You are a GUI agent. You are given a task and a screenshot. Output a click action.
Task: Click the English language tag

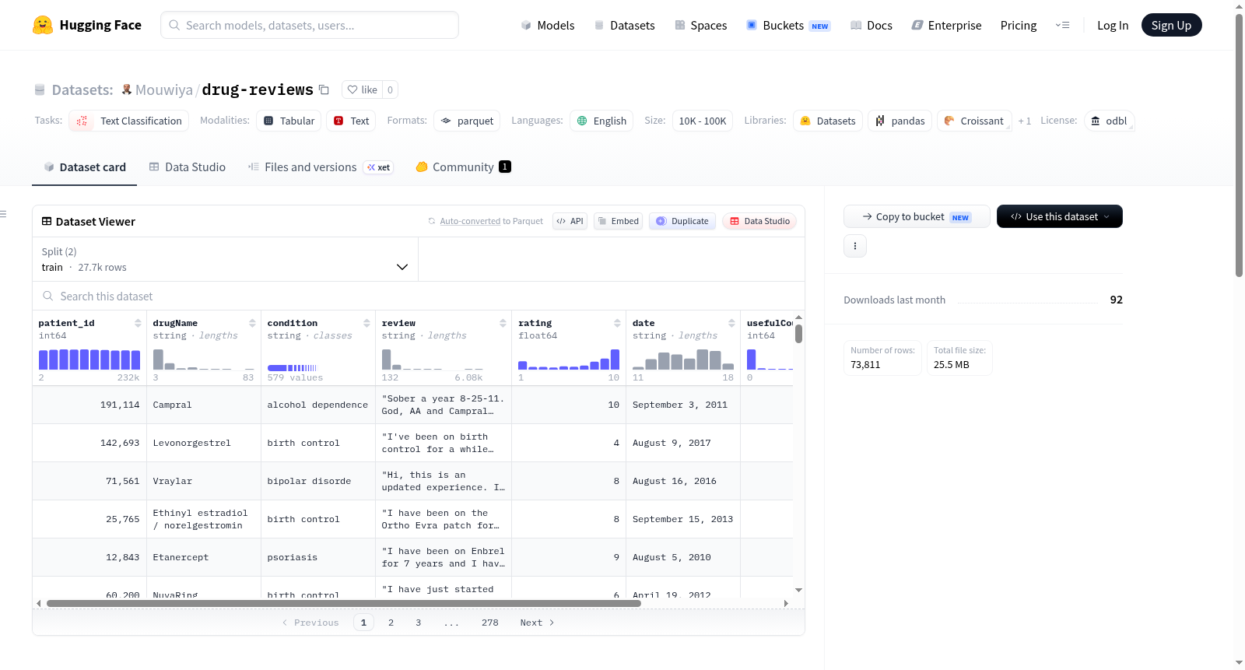[x=601, y=121]
